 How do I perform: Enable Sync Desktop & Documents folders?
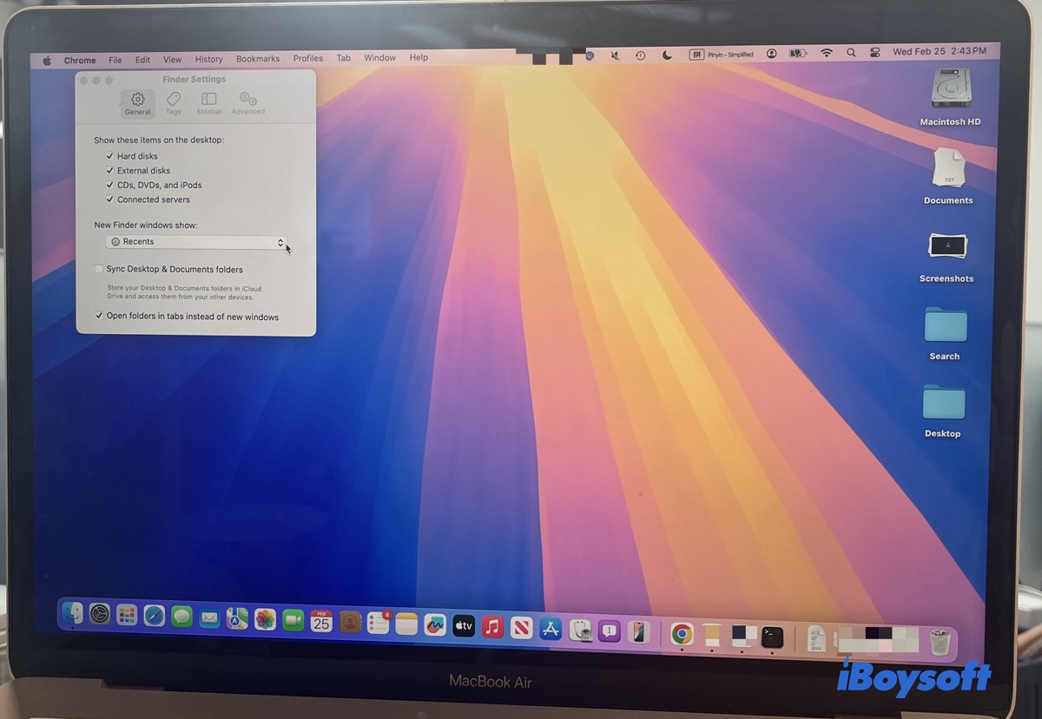tap(98, 269)
